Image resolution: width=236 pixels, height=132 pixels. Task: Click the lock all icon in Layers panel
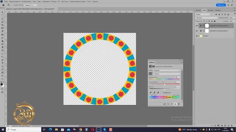click(x=215, y=21)
